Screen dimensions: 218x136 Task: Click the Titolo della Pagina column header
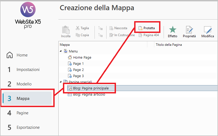(x=169, y=45)
